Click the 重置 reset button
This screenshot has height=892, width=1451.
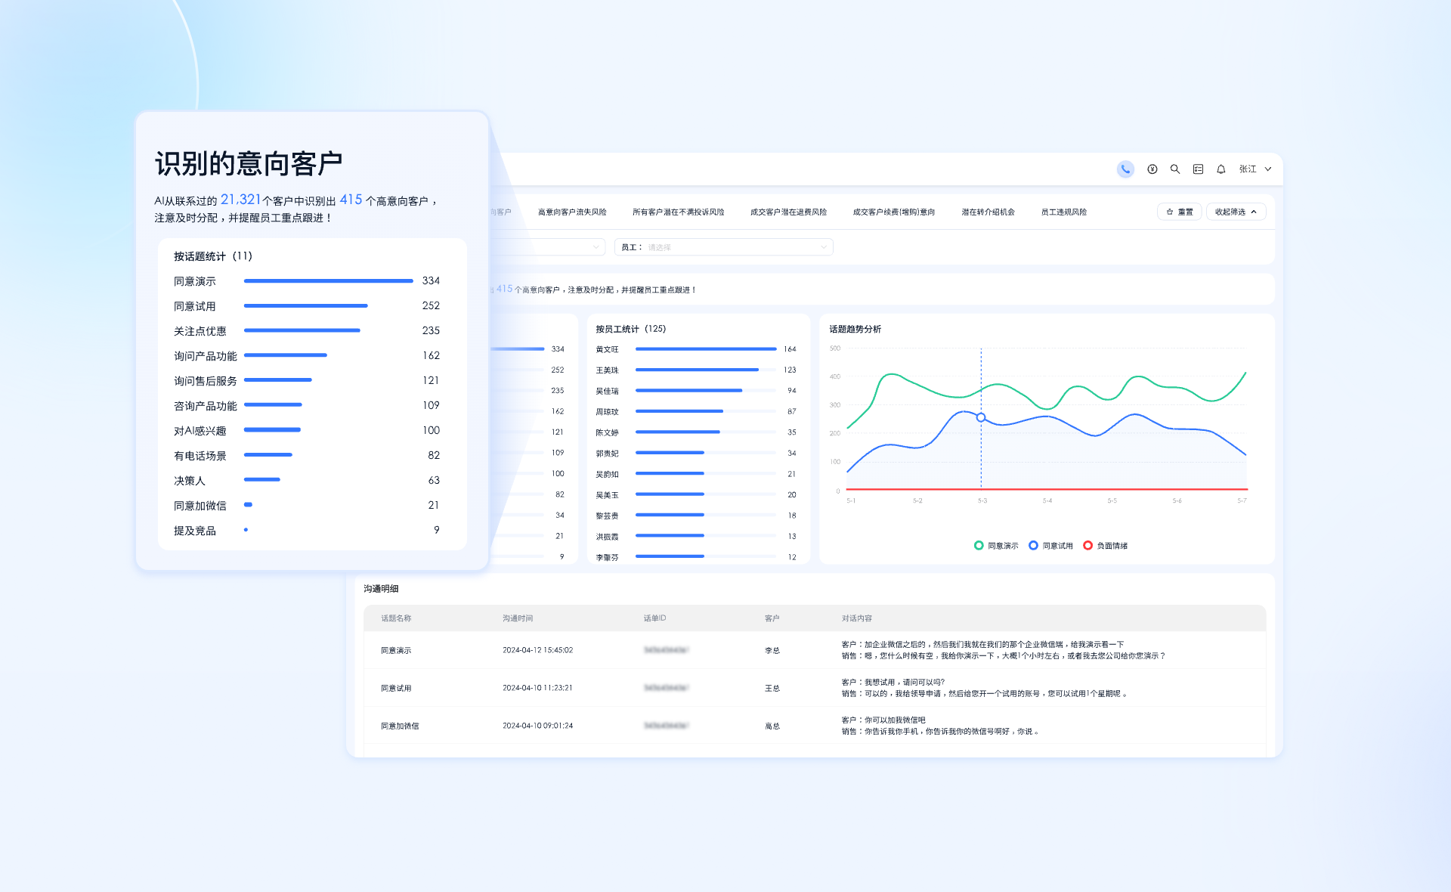click(1179, 212)
